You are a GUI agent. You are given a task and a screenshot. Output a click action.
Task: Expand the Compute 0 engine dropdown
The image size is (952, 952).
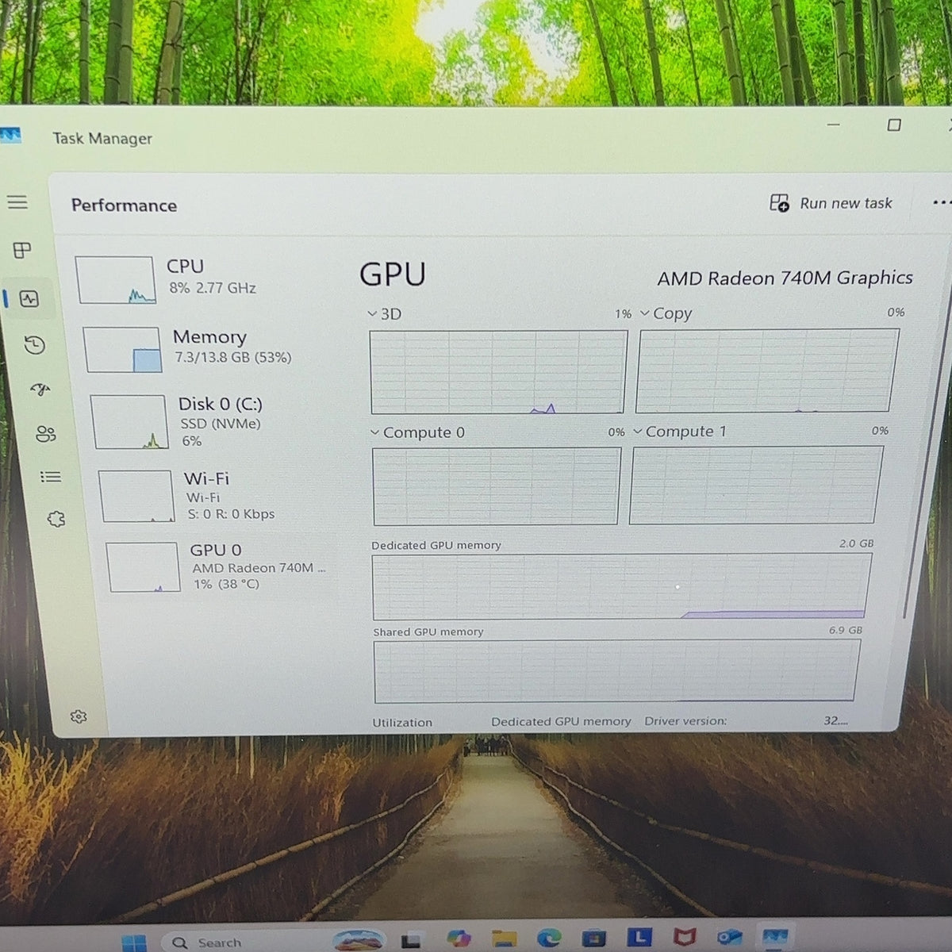417,432
